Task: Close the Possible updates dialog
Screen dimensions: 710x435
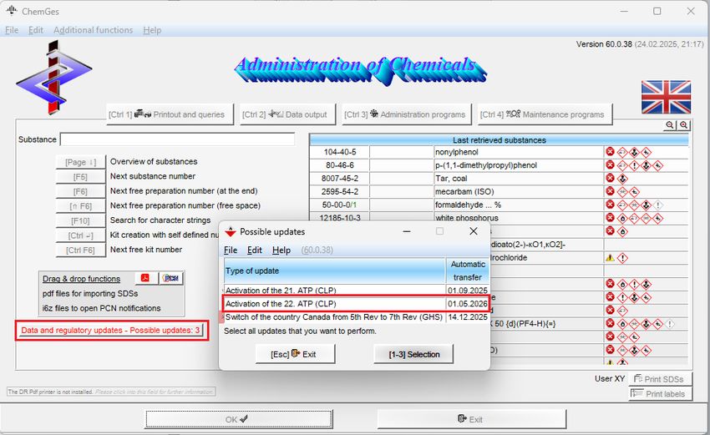Action: [x=473, y=231]
